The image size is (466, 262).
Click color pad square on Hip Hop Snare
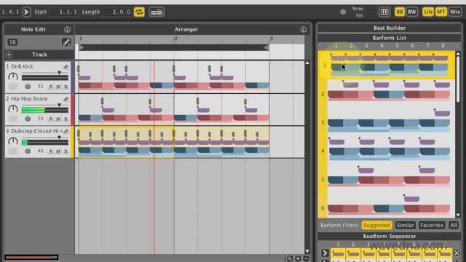[x=13, y=119]
